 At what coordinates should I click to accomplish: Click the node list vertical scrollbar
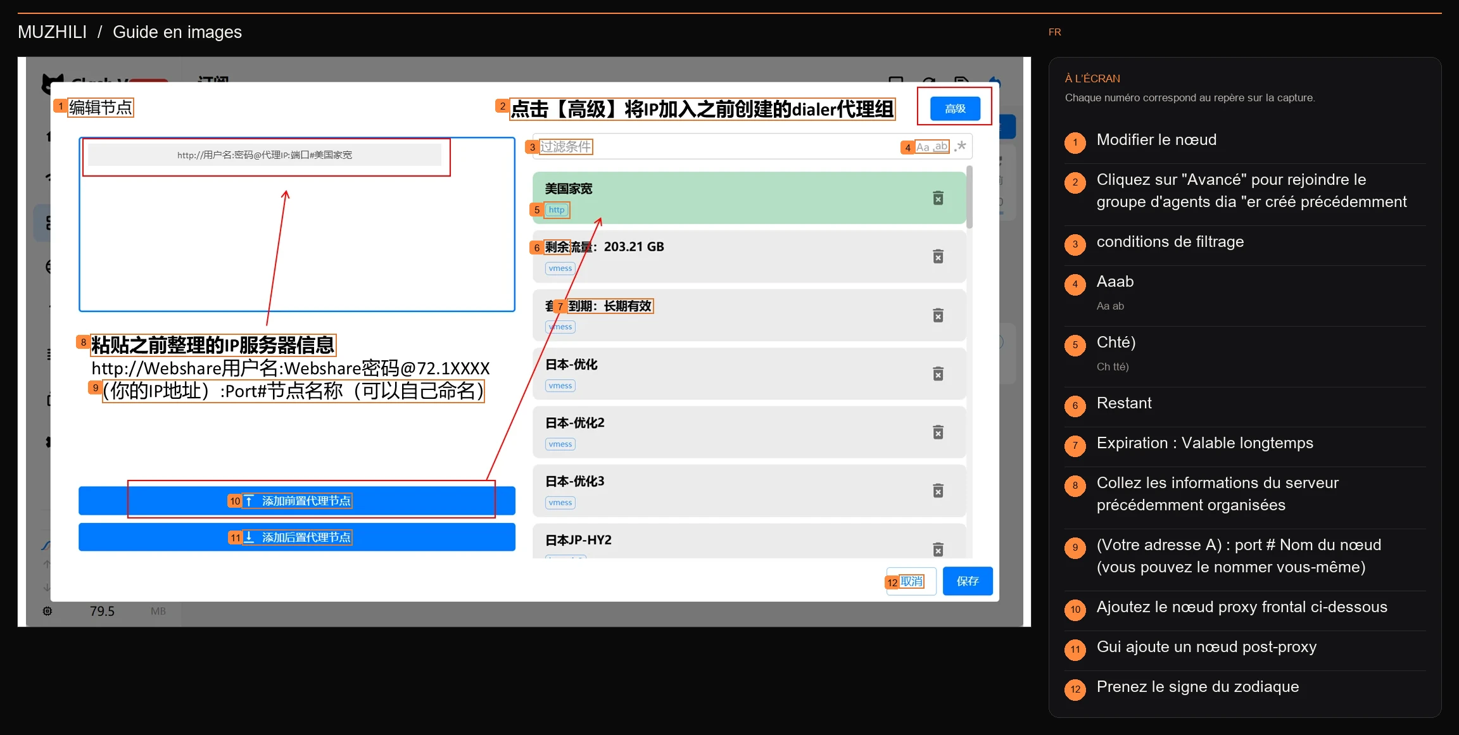(970, 197)
